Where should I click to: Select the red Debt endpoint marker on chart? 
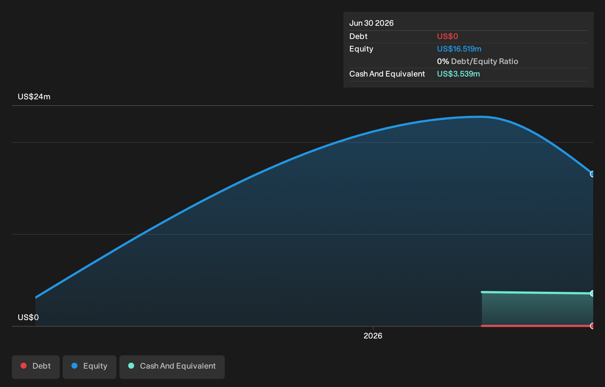coord(592,326)
